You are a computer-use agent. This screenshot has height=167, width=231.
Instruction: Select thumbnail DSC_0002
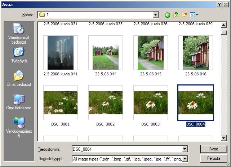point(106,103)
